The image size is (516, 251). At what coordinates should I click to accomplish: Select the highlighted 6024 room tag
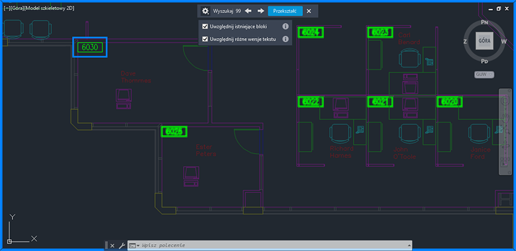310,32
